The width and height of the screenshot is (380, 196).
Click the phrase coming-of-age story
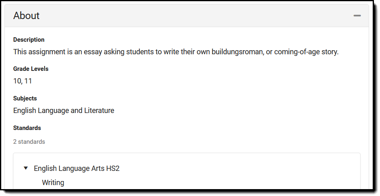pos(306,52)
